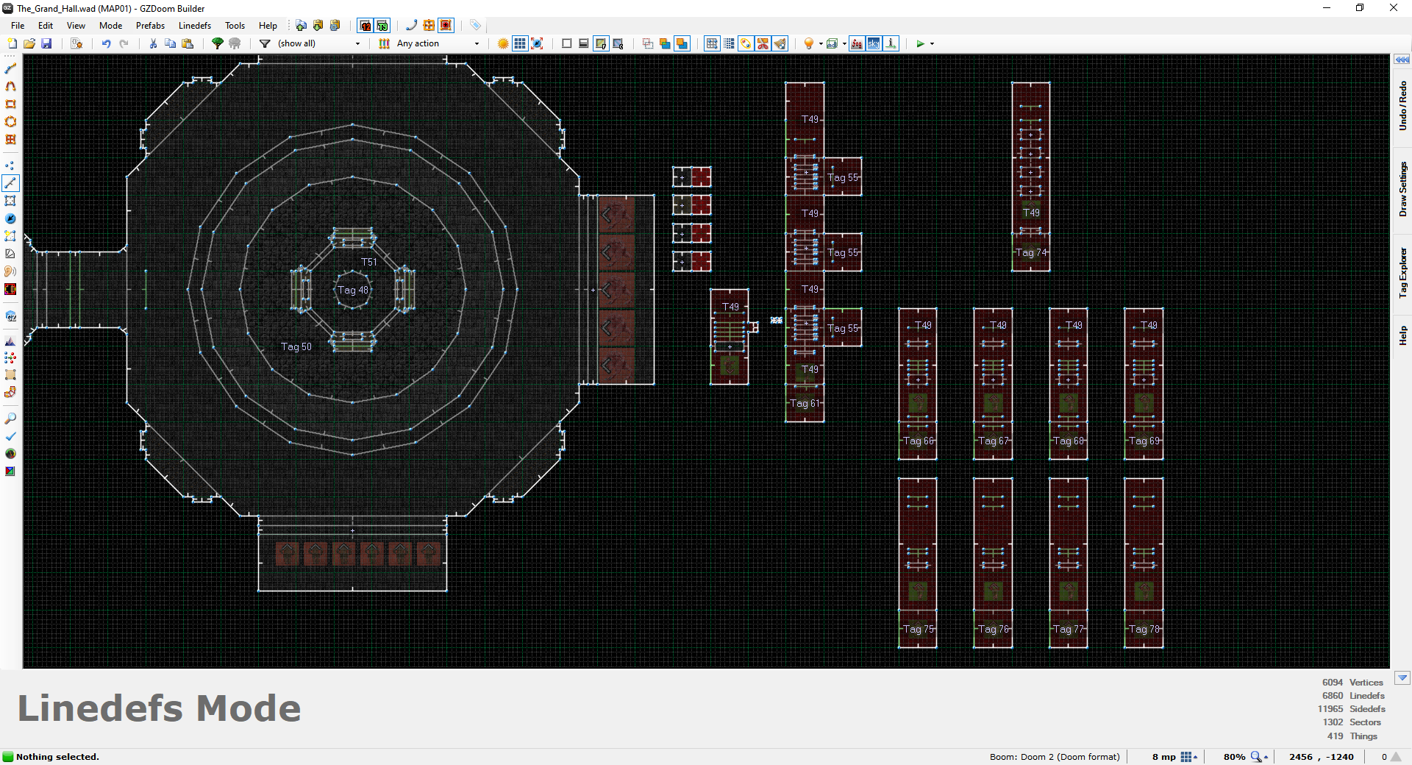The width and height of the screenshot is (1412, 765).
Task: Switch to Things mode
Action: click(x=10, y=218)
